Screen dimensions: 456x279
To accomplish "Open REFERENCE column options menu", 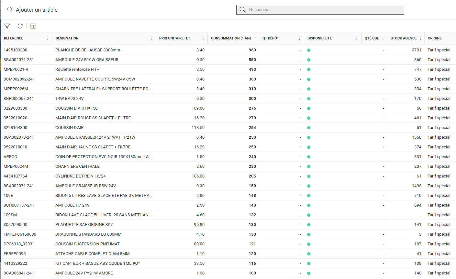I will [x=48, y=38].
